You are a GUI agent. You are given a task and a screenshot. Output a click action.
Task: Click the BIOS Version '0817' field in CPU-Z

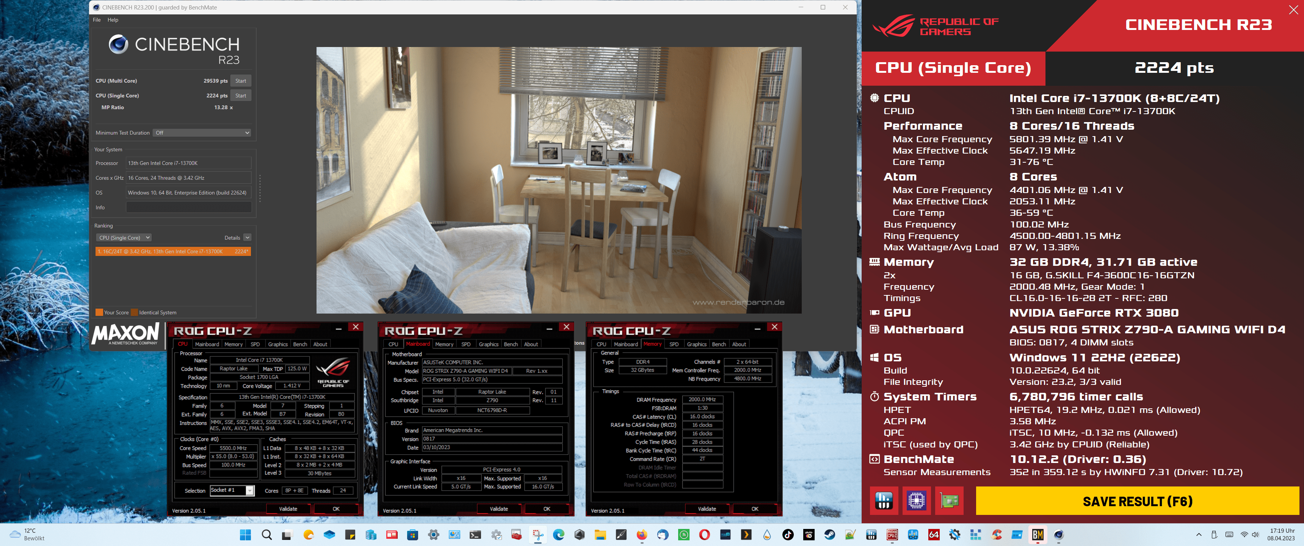(492, 439)
